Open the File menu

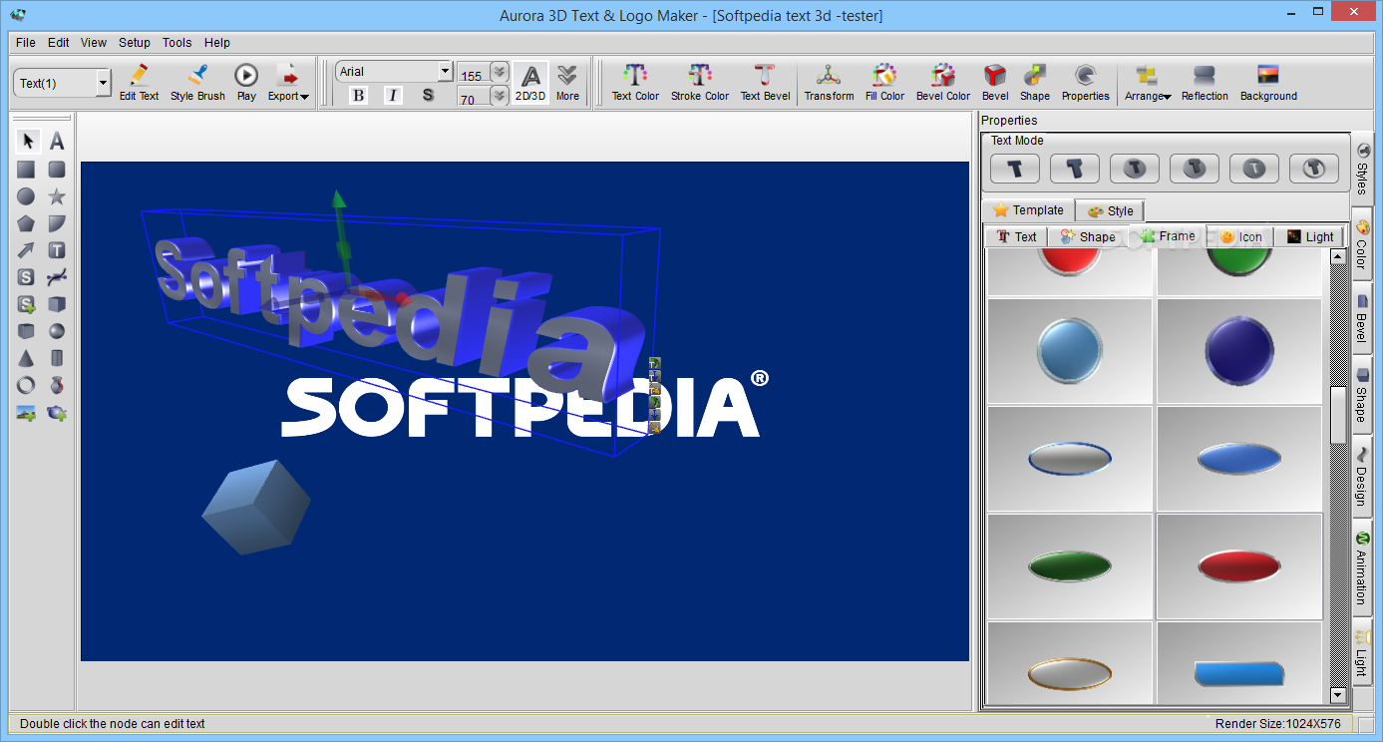pyautogui.click(x=26, y=43)
